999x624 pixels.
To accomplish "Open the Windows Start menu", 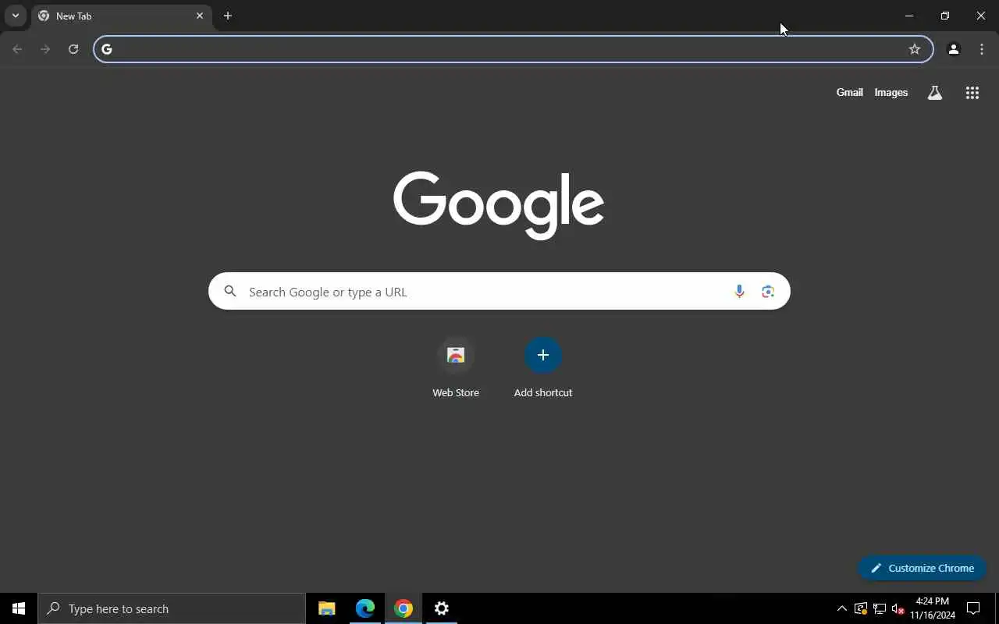I will pos(19,608).
